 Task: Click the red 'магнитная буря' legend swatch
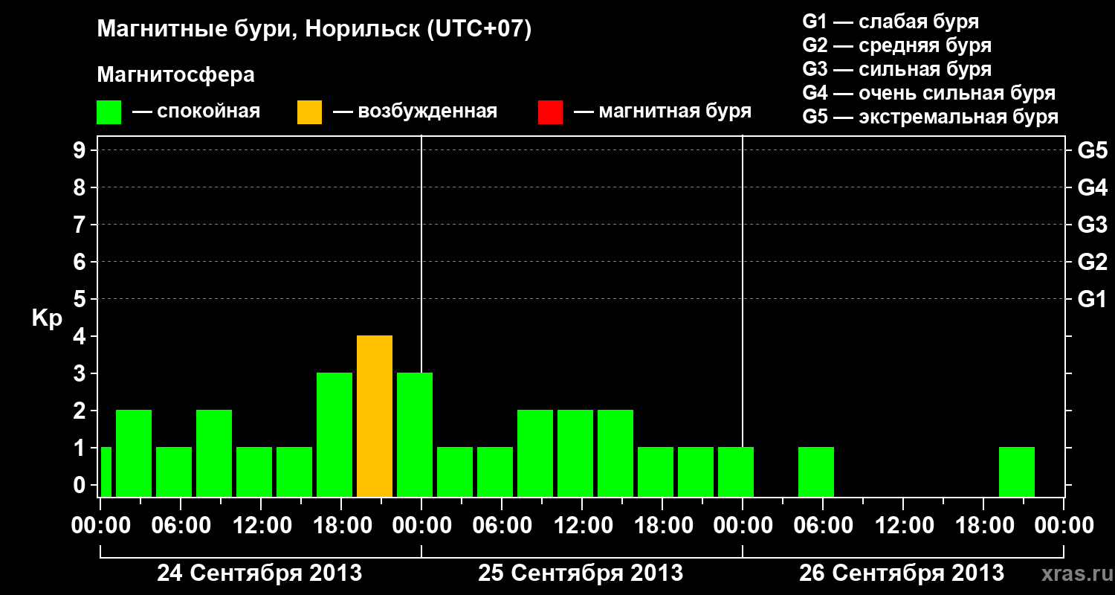pyautogui.click(x=550, y=112)
